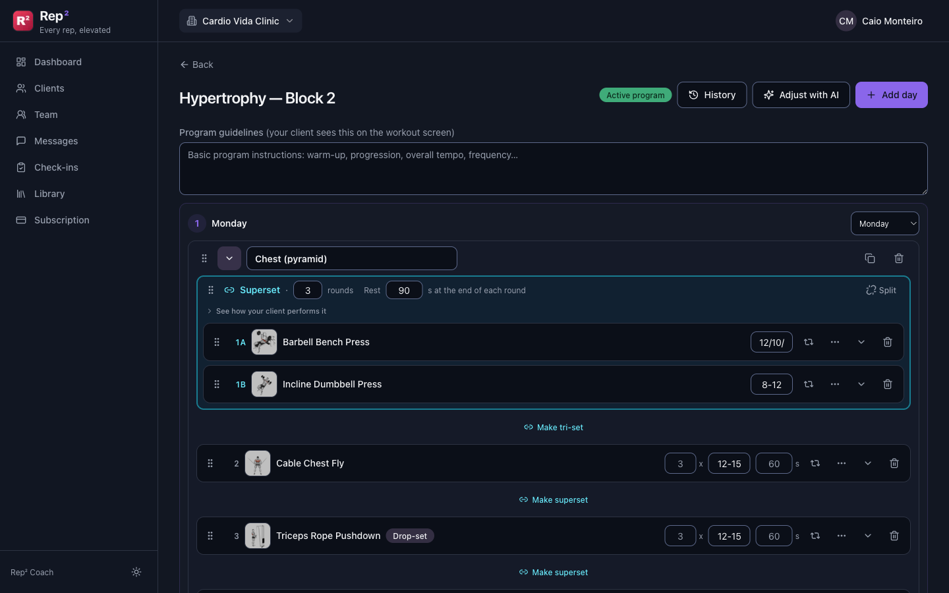This screenshot has width=949, height=593.
Task: Grab Incline Dumbbell Press drag handle
Action: (x=217, y=384)
